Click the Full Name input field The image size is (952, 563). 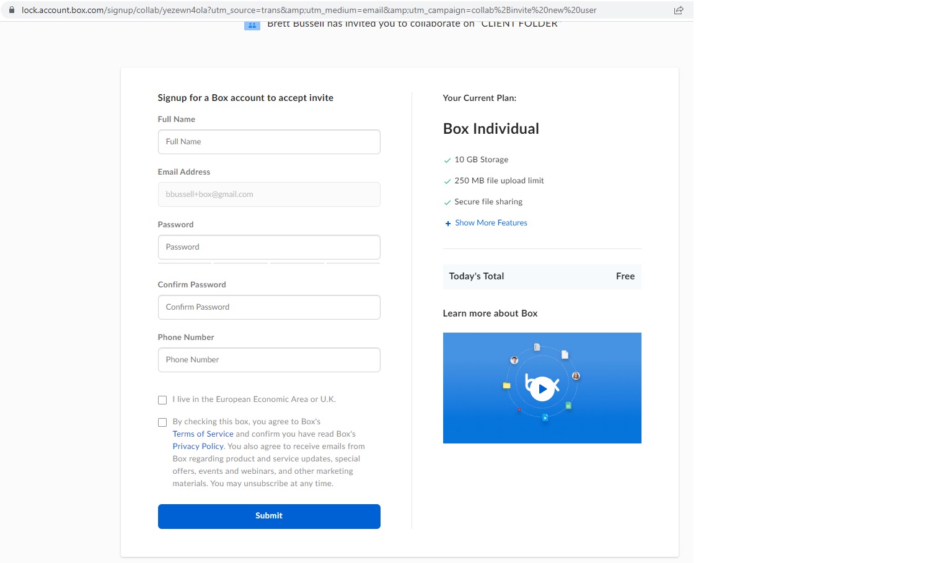click(x=268, y=141)
